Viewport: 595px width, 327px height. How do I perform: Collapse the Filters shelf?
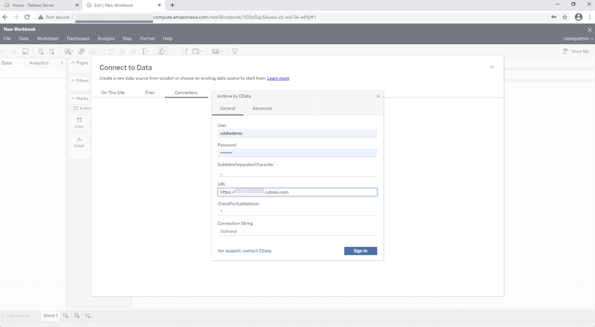(x=73, y=81)
